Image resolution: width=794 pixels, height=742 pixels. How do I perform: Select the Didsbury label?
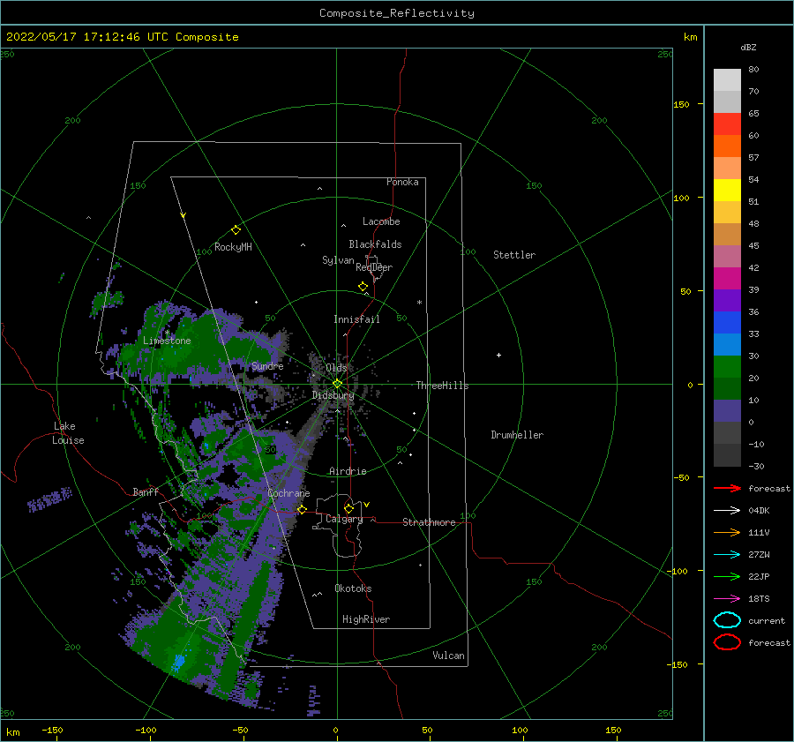tap(333, 395)
